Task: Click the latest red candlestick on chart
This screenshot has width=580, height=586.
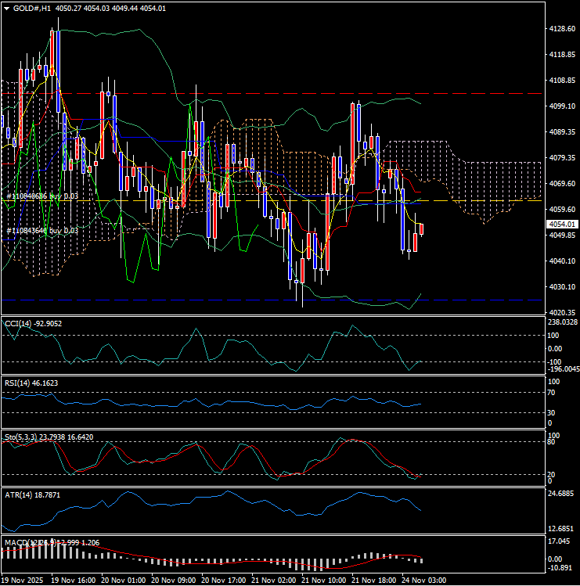Action: [x=422, y=228]
